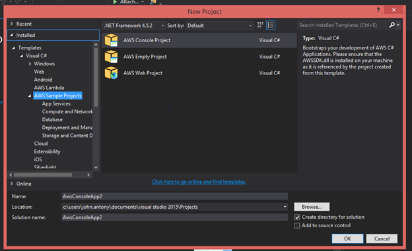This screenshot has width=412, height=251.
Task: Open the New Project help question mark
Action: pos(378,10)
